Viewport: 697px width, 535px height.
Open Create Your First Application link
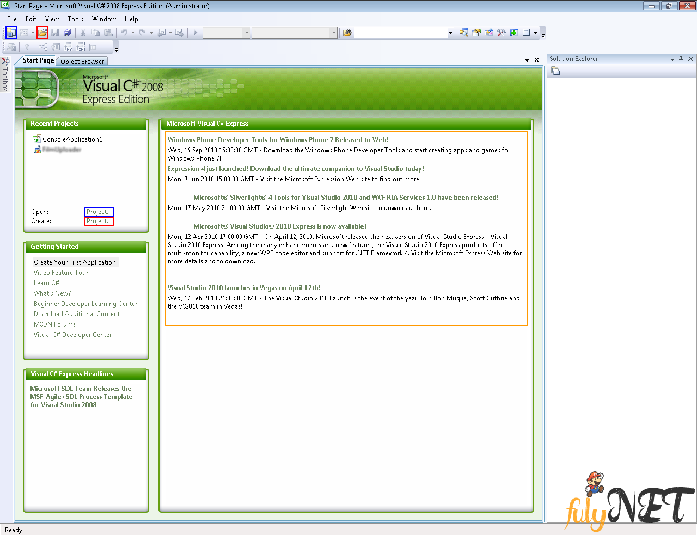coord(75,262)
